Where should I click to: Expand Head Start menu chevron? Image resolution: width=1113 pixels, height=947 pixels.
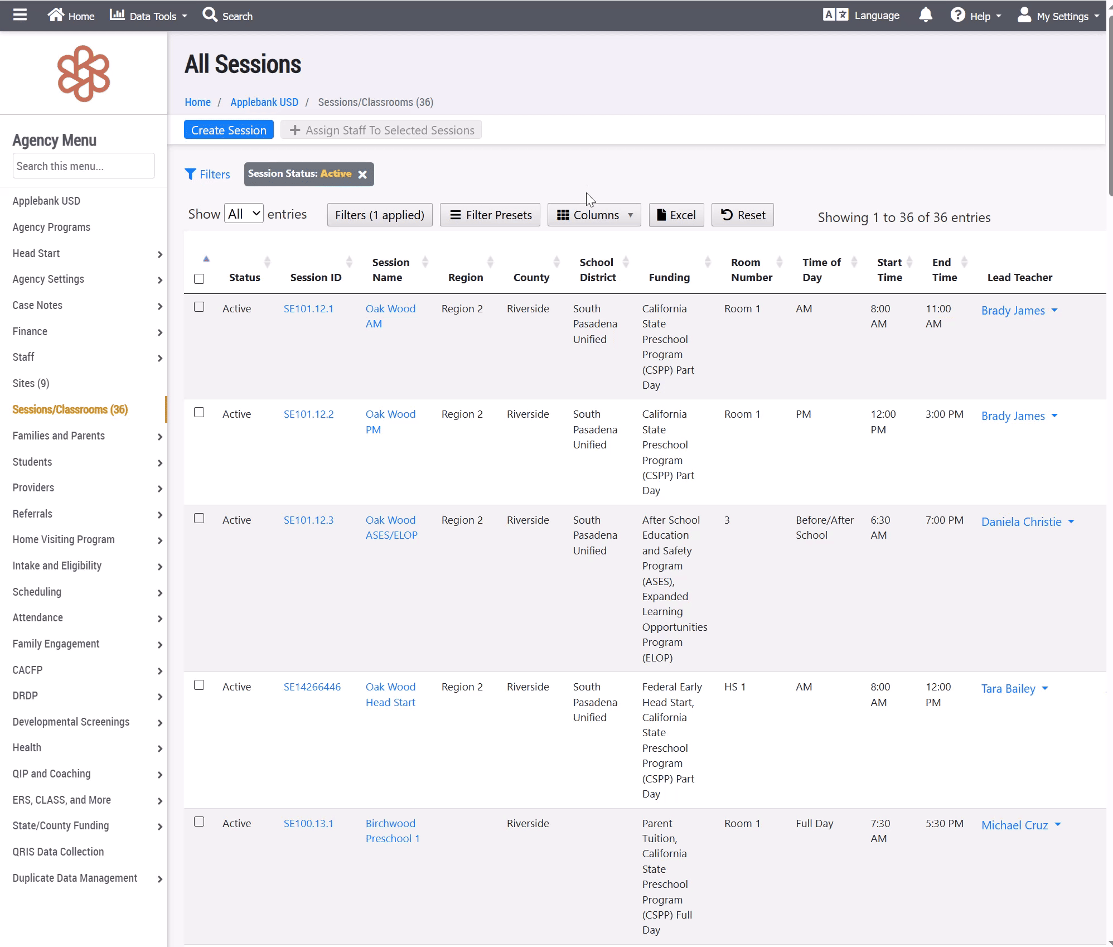160,254
